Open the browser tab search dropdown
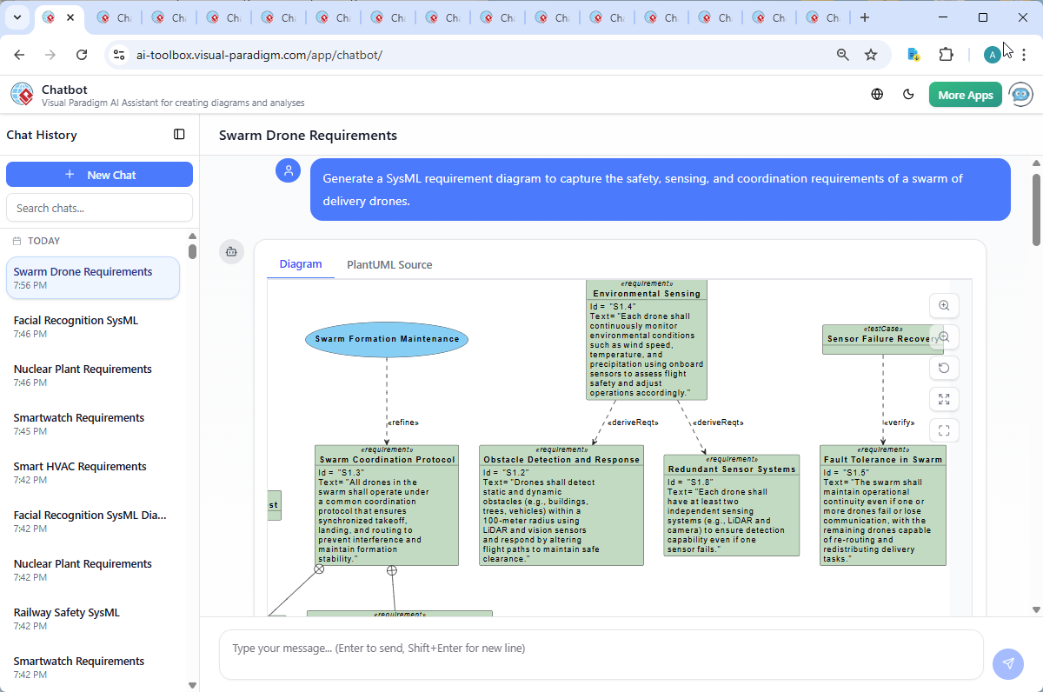 coord(17,17)
